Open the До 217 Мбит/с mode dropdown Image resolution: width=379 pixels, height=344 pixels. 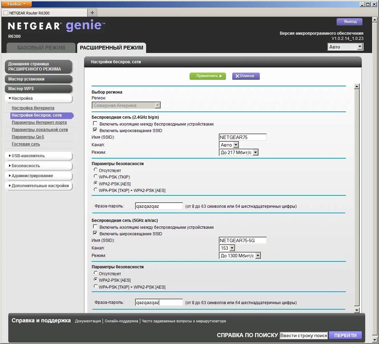[238, 152]
